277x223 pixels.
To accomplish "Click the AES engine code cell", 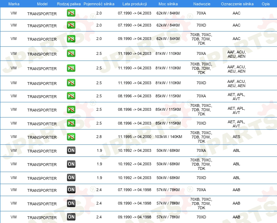I will (236, 137).
